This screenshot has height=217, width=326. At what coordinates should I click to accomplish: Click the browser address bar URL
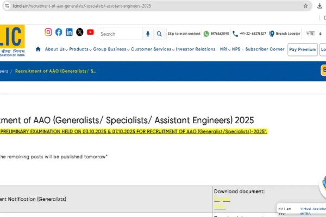pos(81,6)
